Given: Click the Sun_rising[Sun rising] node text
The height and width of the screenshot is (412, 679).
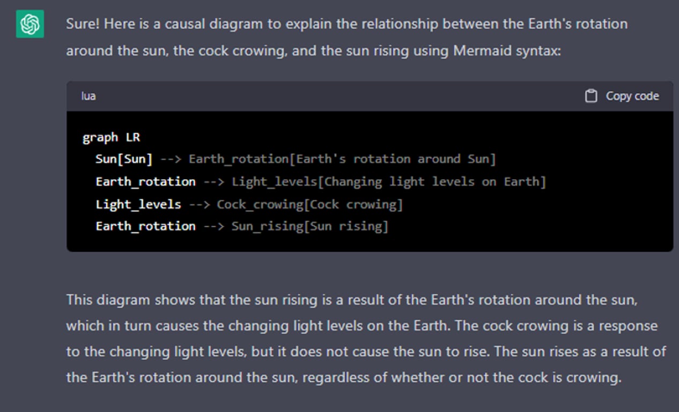Looking at the screenshot, I should pos(309,226).
